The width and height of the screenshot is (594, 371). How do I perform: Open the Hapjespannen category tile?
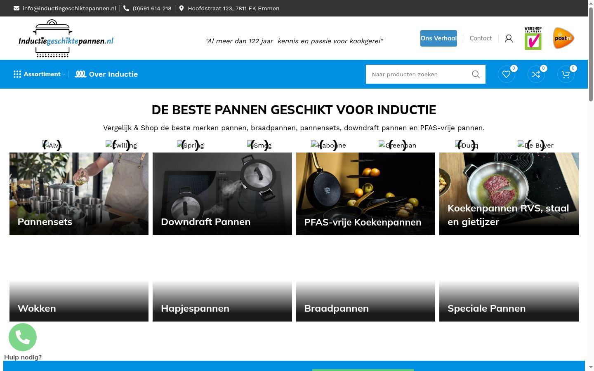222,280
